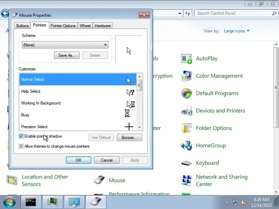Click the Precision Select crosshair icon
This screenshot has width=279, height=209.
[x=129, y=126]
